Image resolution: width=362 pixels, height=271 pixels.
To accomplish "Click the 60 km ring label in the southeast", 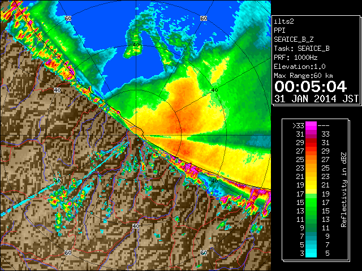I will [x=204, y=252].
